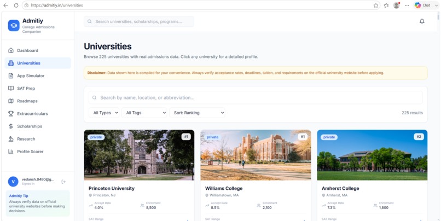Viewport: 441px width, 221px height.
Task: Click the Scholarships dollar icon
Action: (11, 126)
